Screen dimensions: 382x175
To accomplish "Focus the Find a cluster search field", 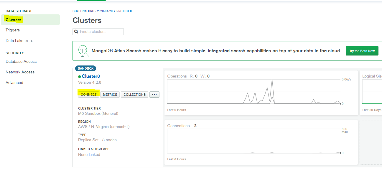I will coord(98,32).
